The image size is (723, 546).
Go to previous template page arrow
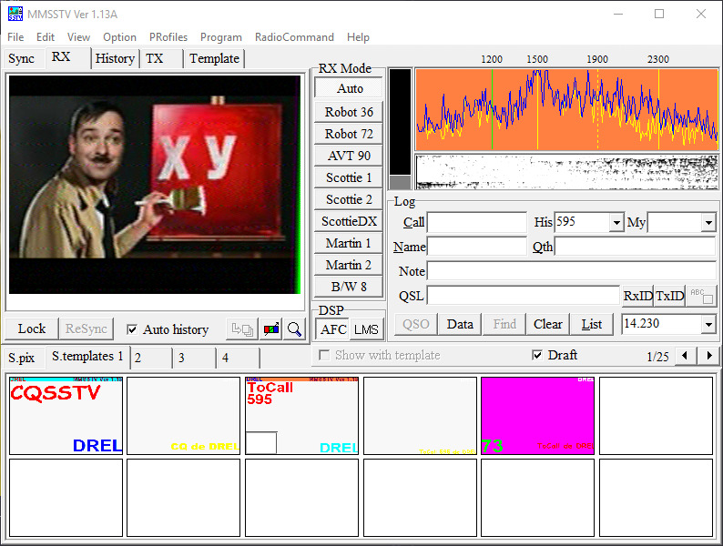pyautogui.click(x=686, y=356)
